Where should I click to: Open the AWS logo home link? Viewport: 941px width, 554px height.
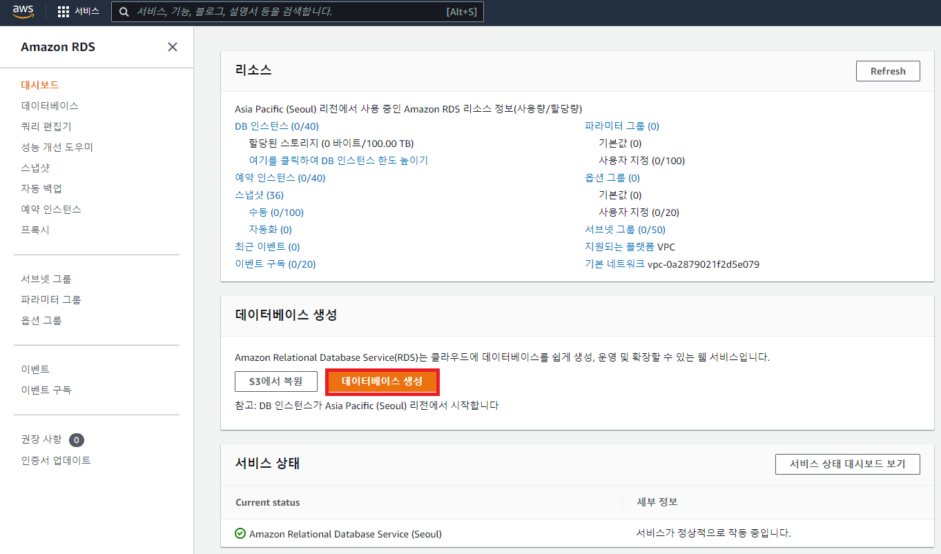tap(23, 12)
